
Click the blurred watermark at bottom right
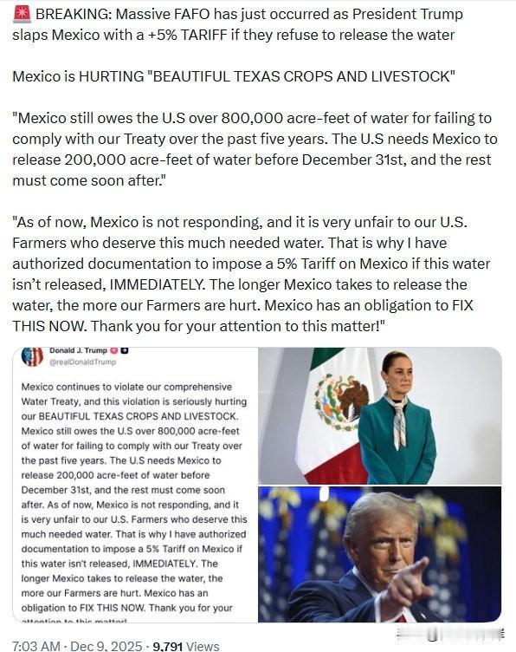coord(450,634)
